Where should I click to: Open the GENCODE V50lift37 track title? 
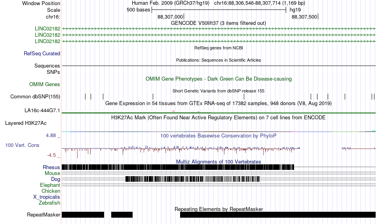218,23
